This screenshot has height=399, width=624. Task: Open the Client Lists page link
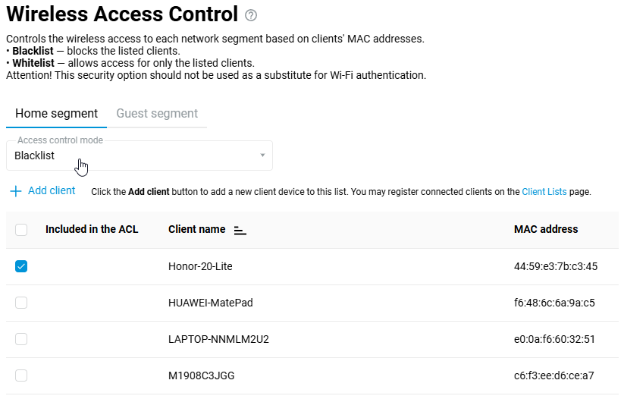pyautogui.click(x=544, y=192)
